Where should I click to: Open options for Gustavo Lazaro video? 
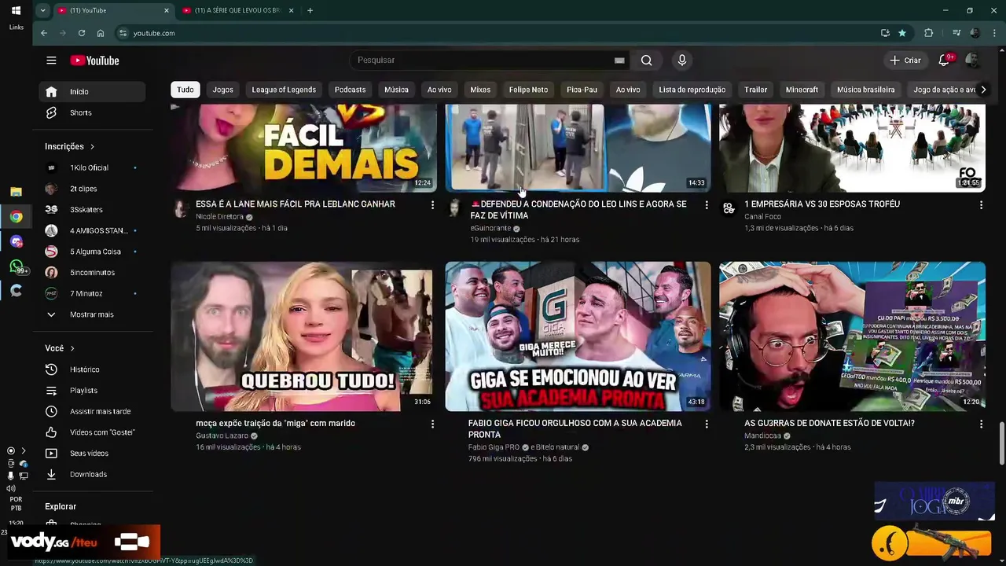[x=432, y=424]
